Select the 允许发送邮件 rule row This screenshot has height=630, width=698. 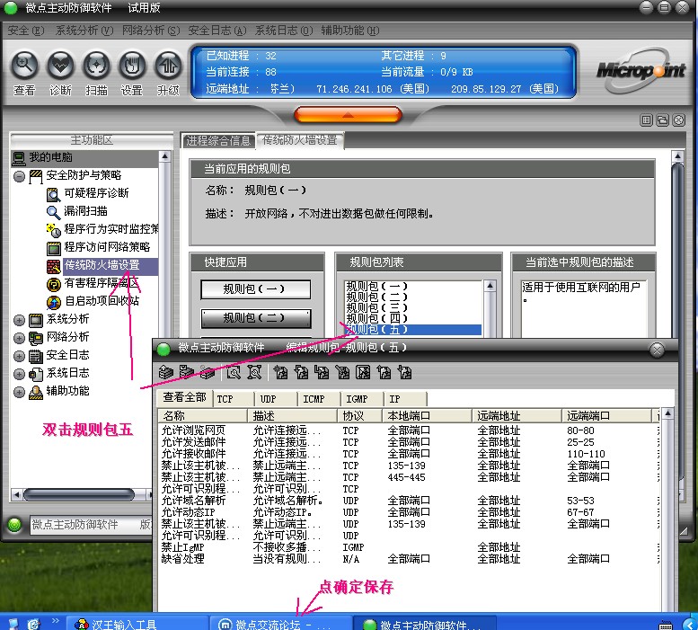409,442
